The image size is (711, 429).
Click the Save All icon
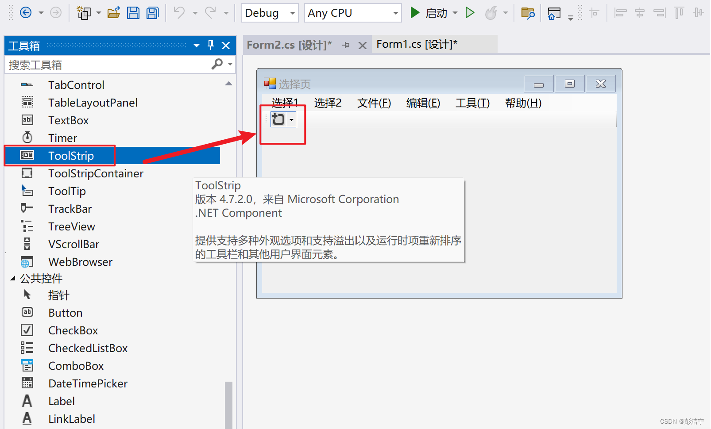click(x=152, y=12)
